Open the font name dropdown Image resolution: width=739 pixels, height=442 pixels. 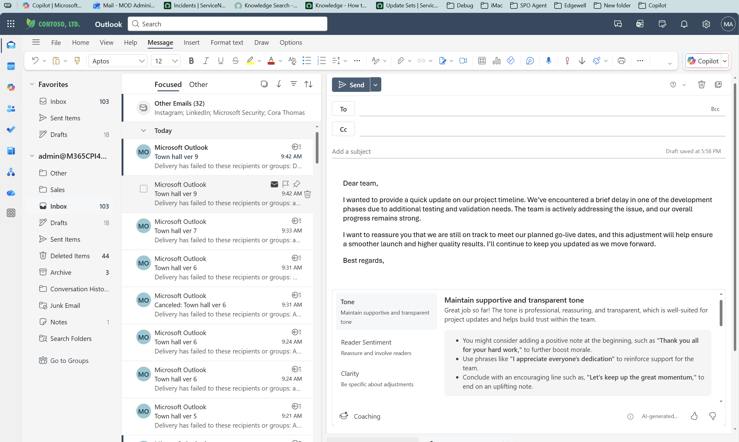click(x=141, y=61)
